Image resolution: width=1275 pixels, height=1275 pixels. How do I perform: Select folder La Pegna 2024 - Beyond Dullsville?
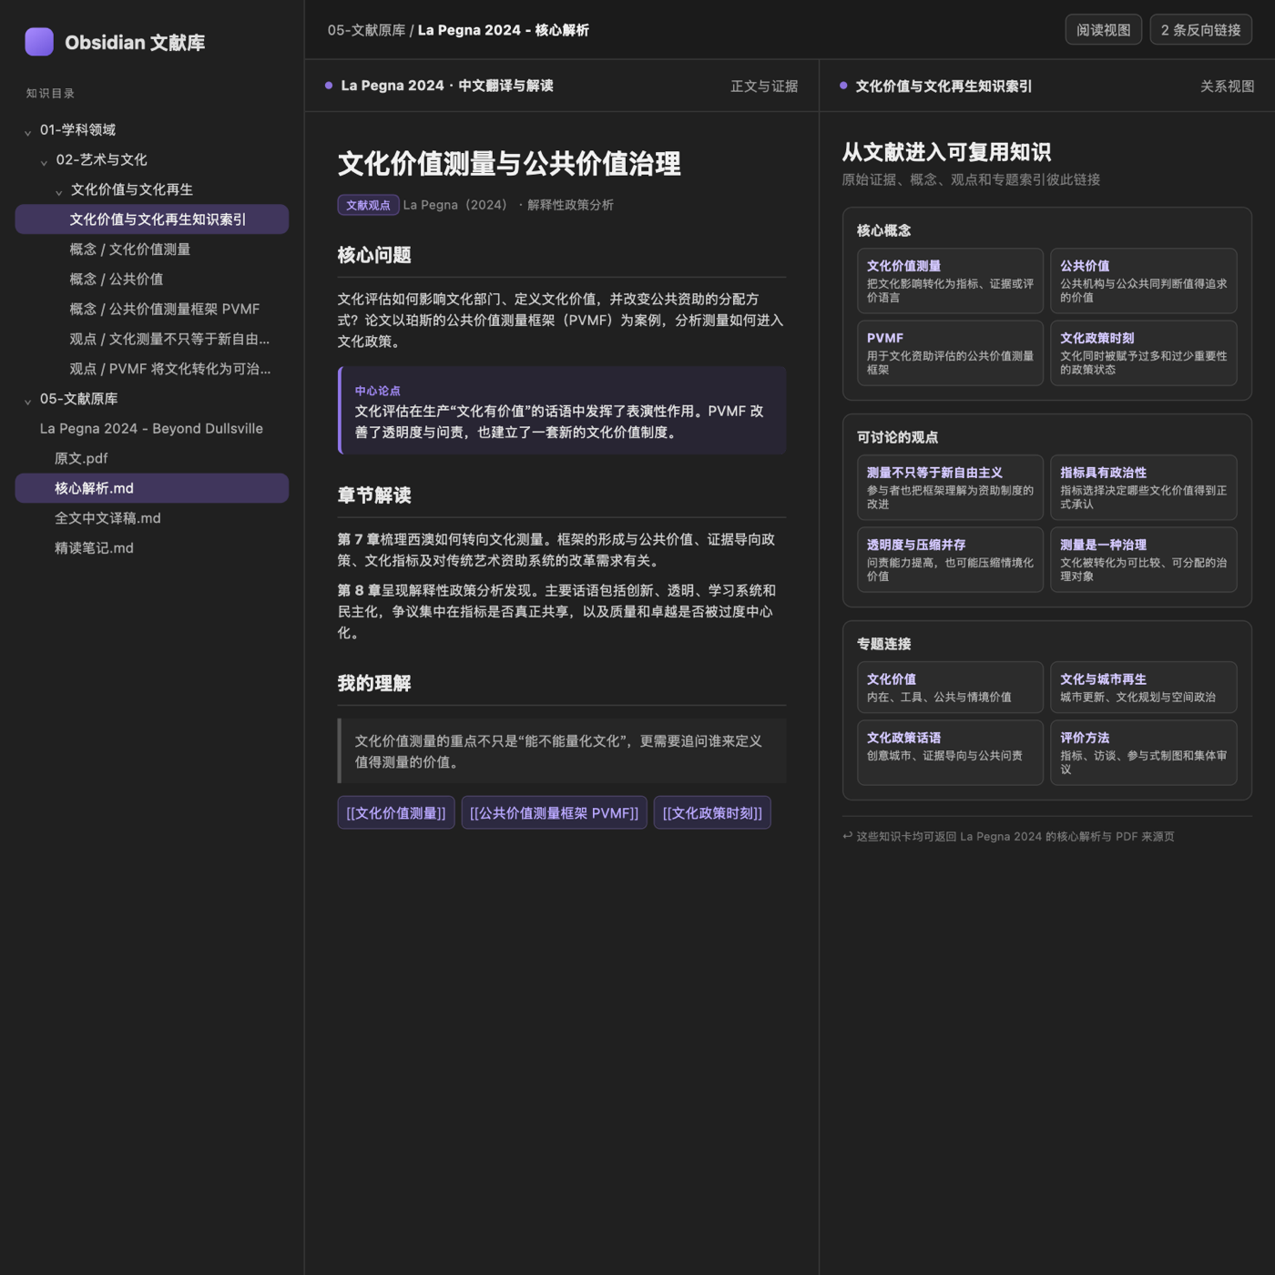152,429
